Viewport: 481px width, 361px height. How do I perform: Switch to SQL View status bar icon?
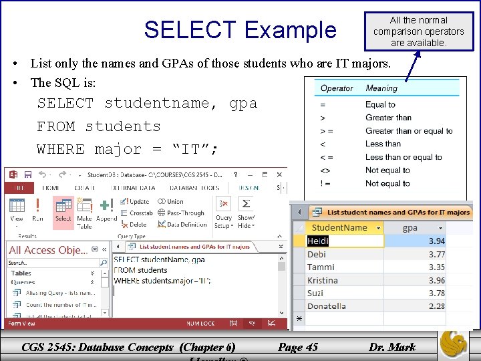(252, 324)
